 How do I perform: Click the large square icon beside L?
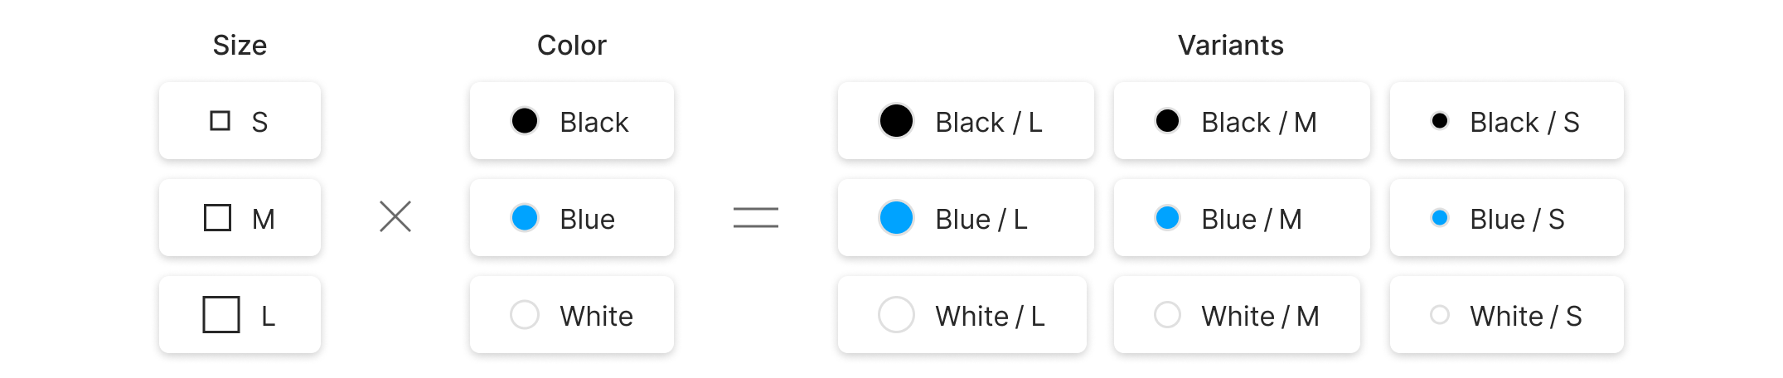(221, 315)
